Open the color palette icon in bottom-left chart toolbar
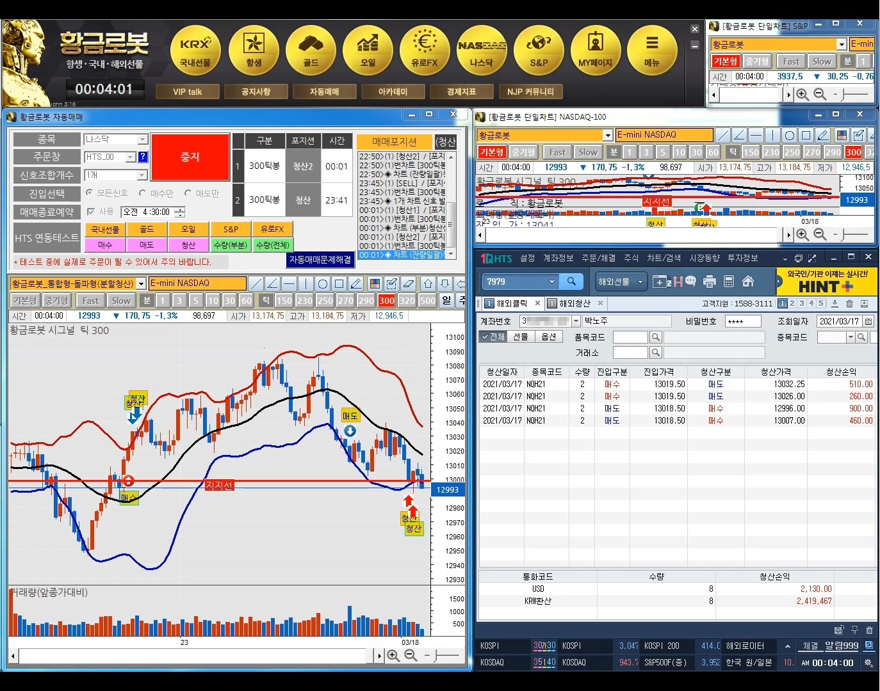 click(375, 283)
